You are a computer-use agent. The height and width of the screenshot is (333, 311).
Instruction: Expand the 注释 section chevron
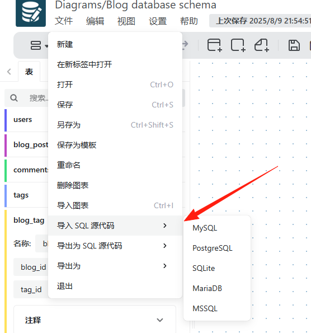159,320
